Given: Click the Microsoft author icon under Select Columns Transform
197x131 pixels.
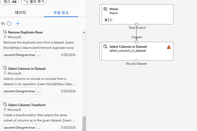Looking at the screenshot, I should [x=5, y=109].
